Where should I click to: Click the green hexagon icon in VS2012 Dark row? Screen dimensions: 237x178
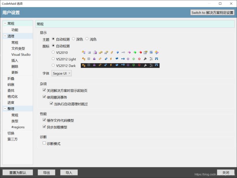[x=133, y=65]
